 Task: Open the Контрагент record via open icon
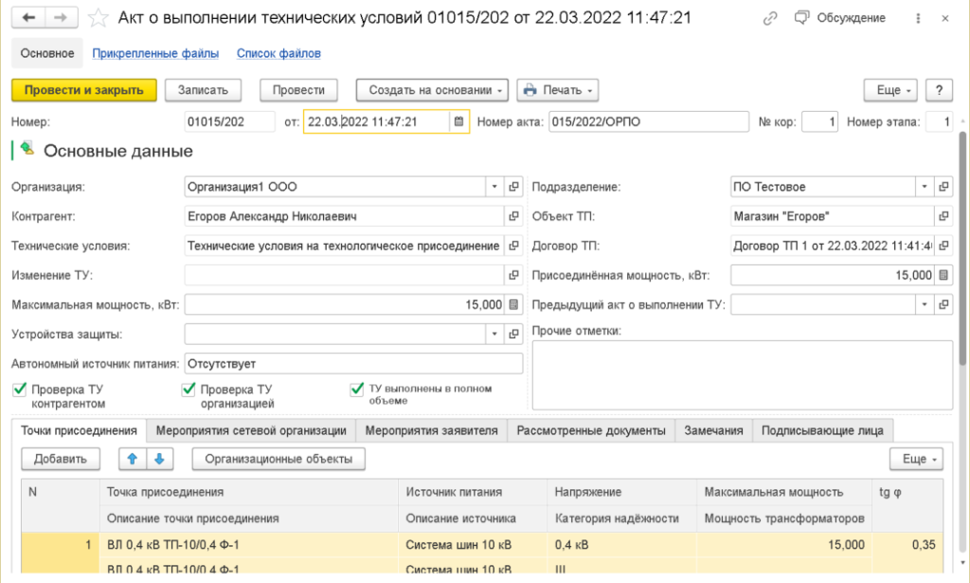514,216
